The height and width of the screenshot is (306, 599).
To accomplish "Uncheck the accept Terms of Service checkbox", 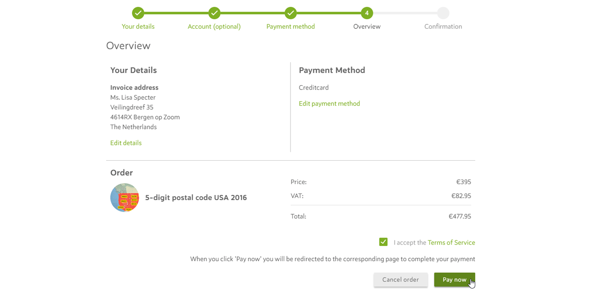I will click(x=383, y=242).
